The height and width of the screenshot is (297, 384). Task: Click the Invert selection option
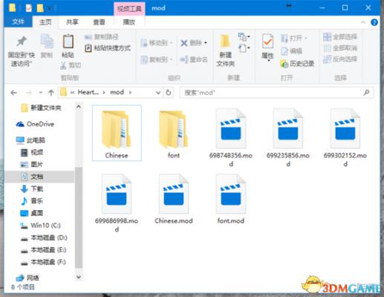[x=340, y=59]
